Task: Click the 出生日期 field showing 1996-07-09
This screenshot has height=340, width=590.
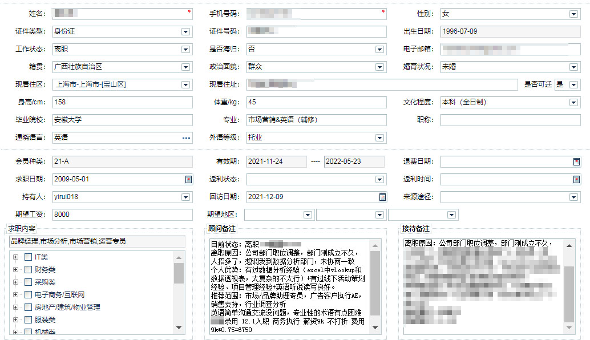Action: (511, 31)
